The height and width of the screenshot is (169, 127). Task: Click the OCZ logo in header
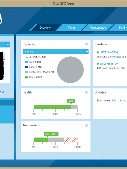click(x=1, y=19)
